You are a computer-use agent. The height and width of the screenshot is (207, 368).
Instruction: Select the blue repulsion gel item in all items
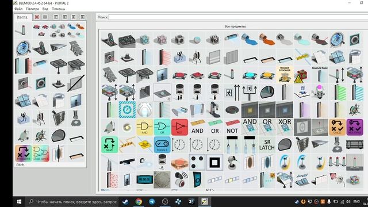[250, 40]
